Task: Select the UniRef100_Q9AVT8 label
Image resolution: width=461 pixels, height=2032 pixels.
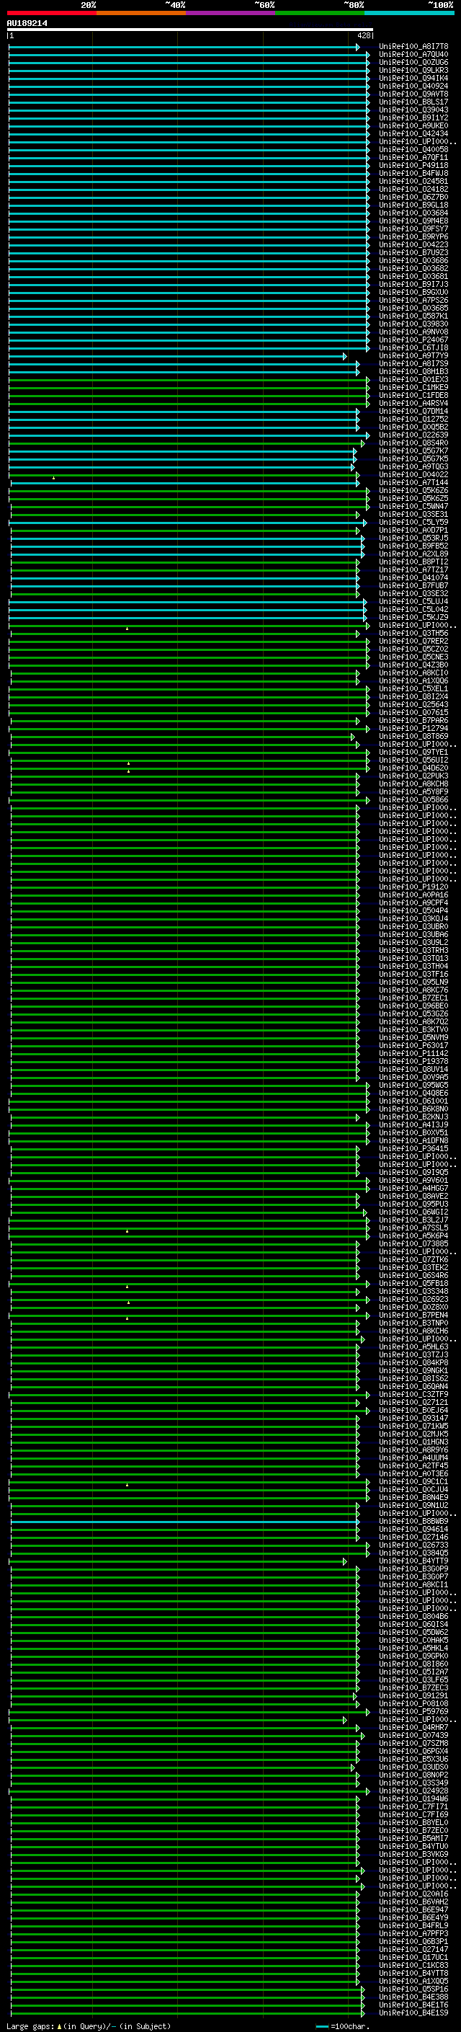Action: tap(413, 94)
